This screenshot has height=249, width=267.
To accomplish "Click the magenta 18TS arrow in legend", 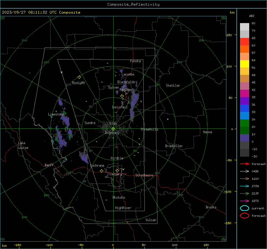I will (244, 201).
